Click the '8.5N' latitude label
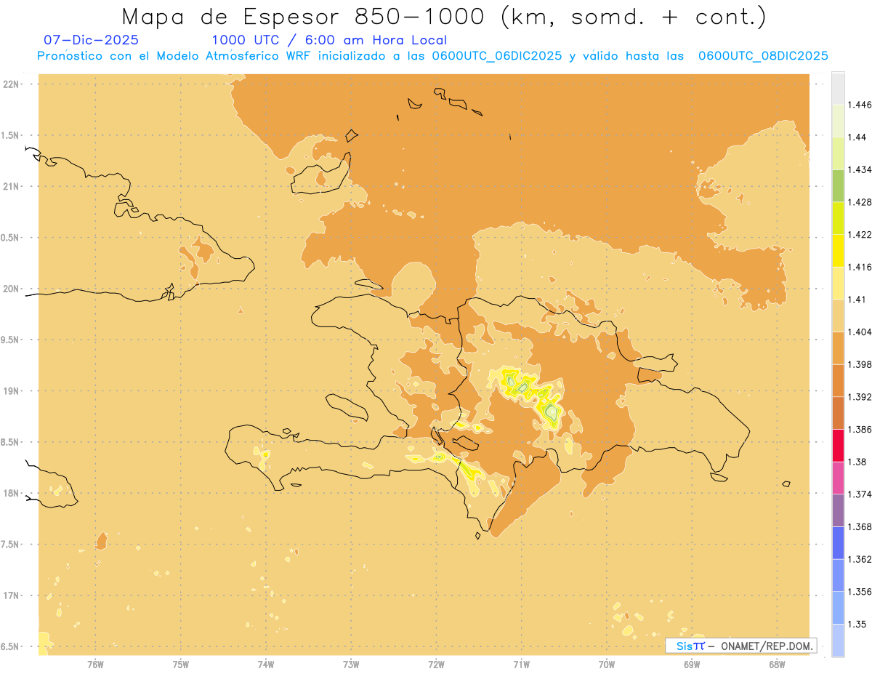Image resolution: width=872 pixels, height=674 pixels. point(10,442)
